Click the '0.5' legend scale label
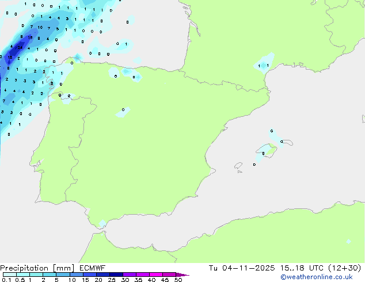The height and width of the screenshot is (282, 365). point(20,280)
